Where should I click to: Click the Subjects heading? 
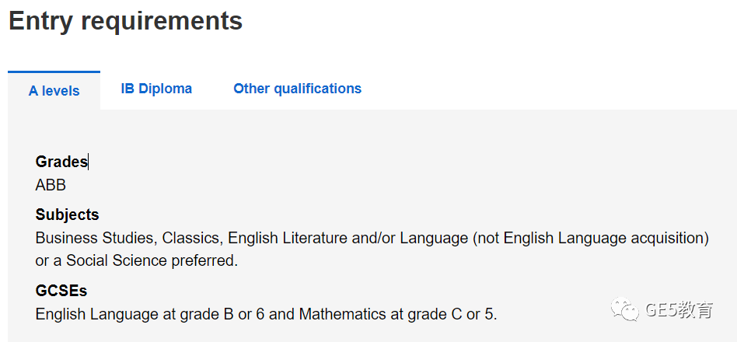(x=67, y=215)
